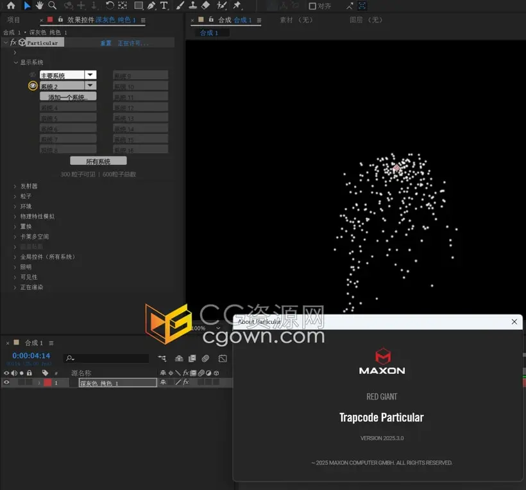526x490 pixels.
Task: Open the 系统 2 dropdown arrow
Action: 90,85
